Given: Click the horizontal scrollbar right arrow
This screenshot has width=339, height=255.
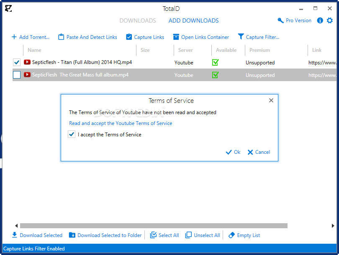Looking at the screenshot, I should (x=333, y=226).
